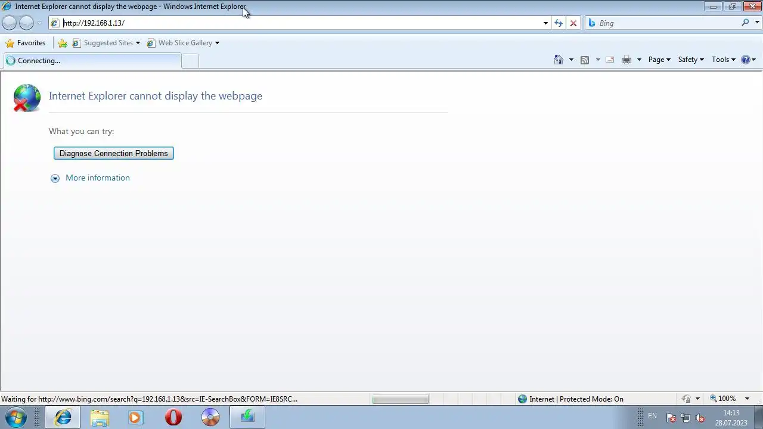The height and width of the screenshot is (429, 763).
Task: Click the Print icon
Action: tap(626, 60)
